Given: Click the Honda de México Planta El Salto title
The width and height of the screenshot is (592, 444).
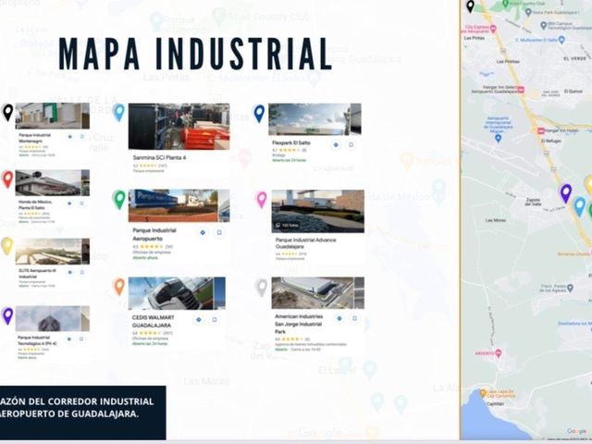Looking at the screenshot, I should tap(35, 205).
